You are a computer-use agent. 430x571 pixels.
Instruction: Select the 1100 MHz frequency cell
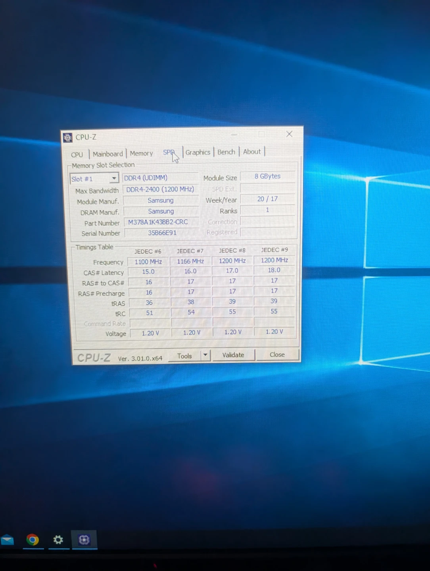(148, 262)
